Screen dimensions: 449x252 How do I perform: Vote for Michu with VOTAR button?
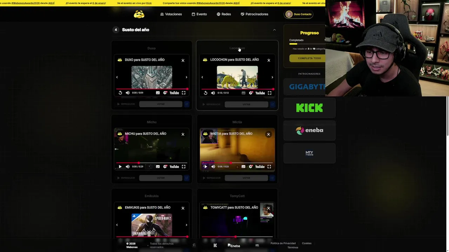click(161, 178)
